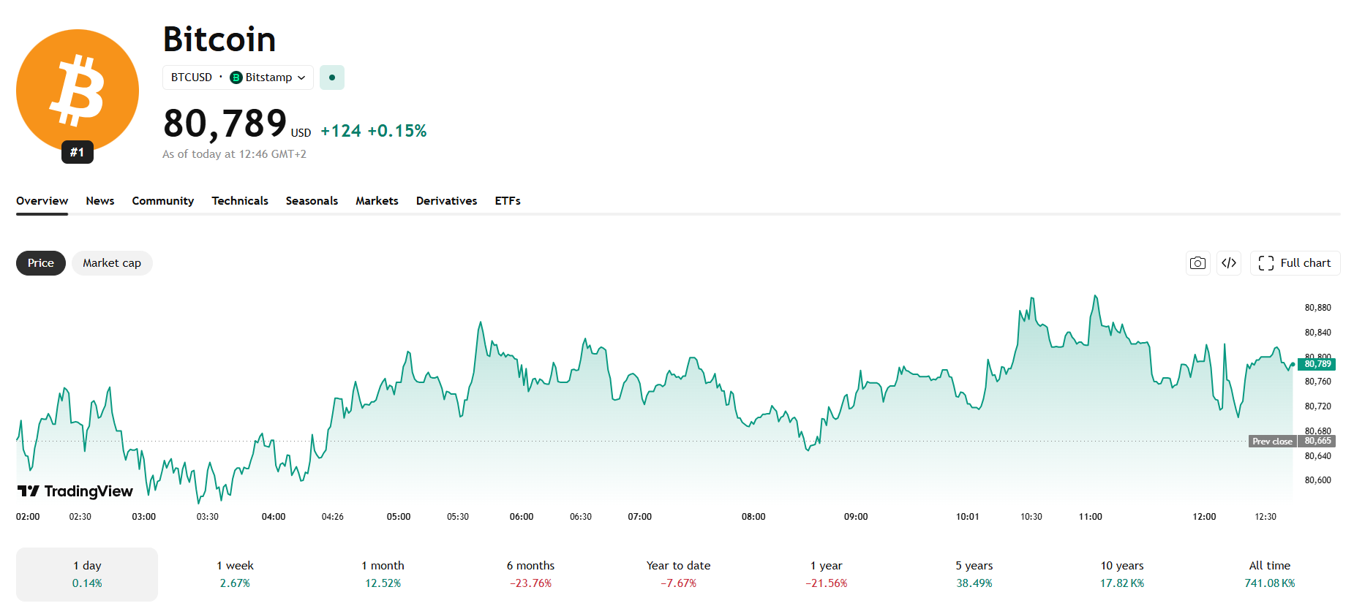1354x606 pixels.
Task: Select the 10 years range
Action: pyautogui.click(x=1122, y=575)
